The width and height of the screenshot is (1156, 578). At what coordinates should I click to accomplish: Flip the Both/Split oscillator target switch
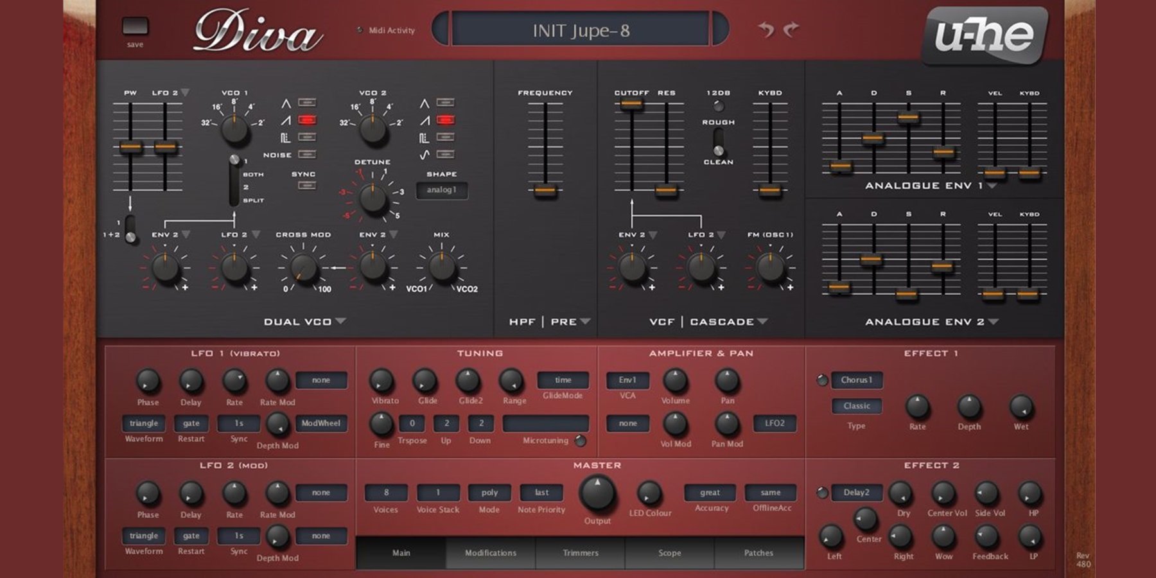pos(236,180)
